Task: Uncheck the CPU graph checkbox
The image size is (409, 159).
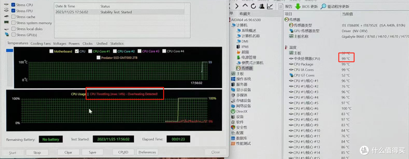Action: click(76, 51)
